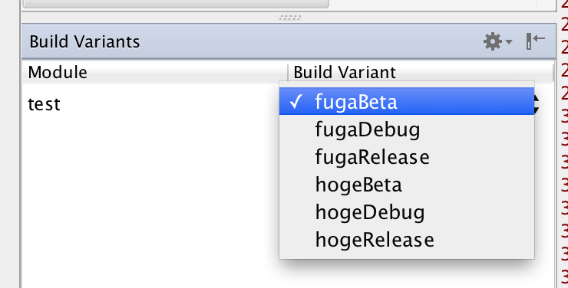Click the small arrow beside the gear
Image resolution: width=568 pixels, height=288 pixels.
[509, 42]
